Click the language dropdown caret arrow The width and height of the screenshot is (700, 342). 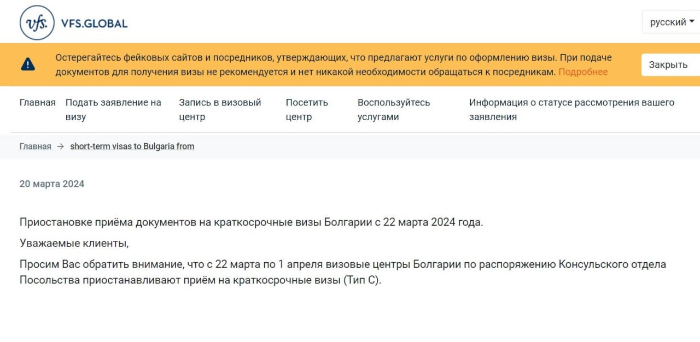click(x=692, y=22)
